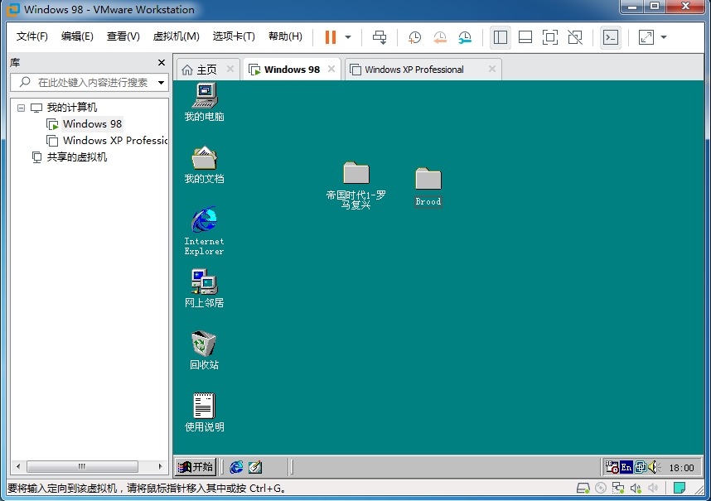Screen dimensions: 711x501
Task: Enter full screen mode icon
Action: 550,37
